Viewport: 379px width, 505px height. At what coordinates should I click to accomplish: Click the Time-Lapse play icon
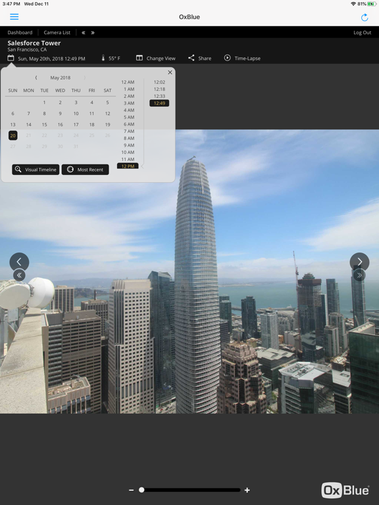coord(227,58)
